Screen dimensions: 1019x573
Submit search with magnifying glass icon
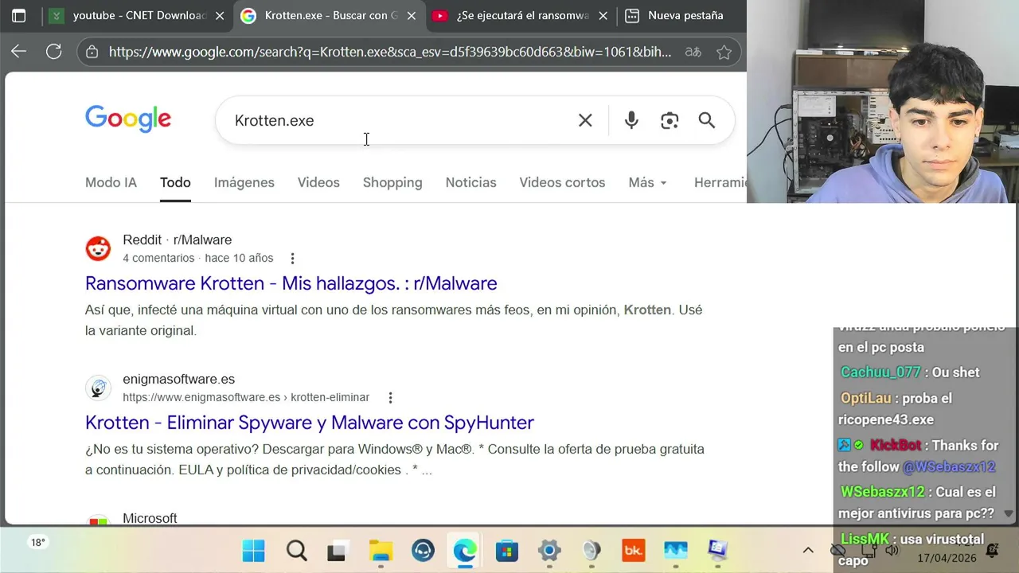click(707, 120)
